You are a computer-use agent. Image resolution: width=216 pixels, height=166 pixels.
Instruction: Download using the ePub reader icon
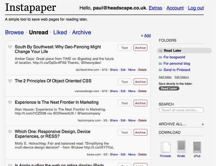(x=197, y=147)
